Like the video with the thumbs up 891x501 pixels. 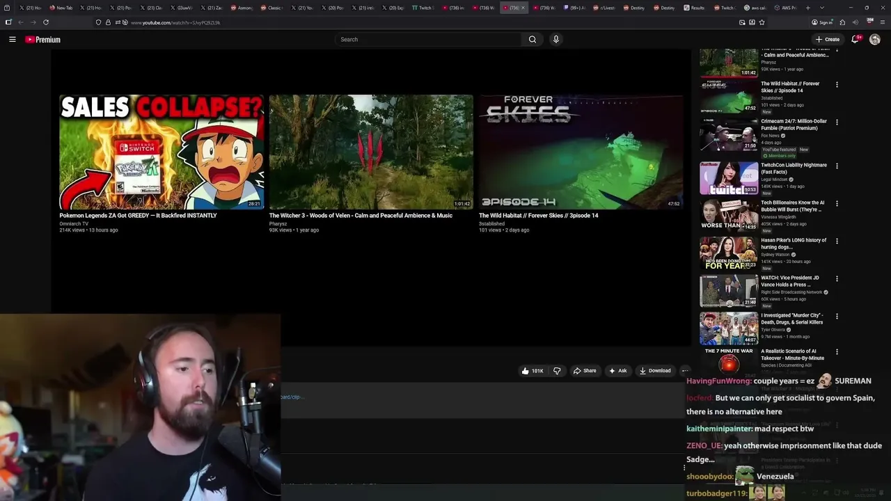(533, 371)
